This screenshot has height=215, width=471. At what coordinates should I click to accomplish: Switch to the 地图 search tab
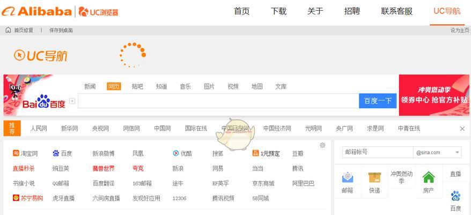(x=257, y=87)
